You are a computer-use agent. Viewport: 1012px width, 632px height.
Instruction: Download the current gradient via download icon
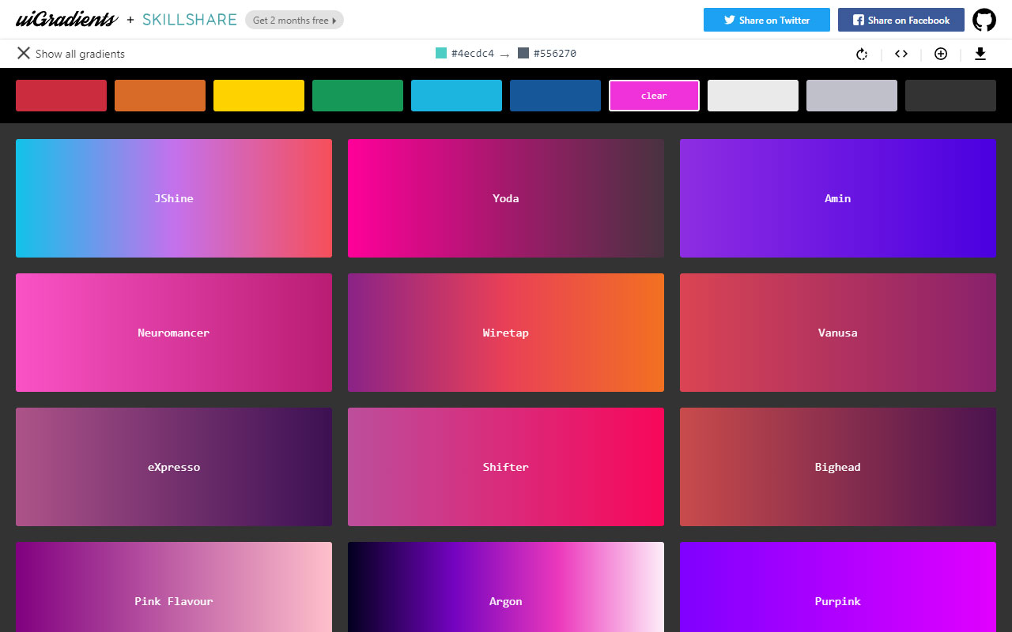980,54
